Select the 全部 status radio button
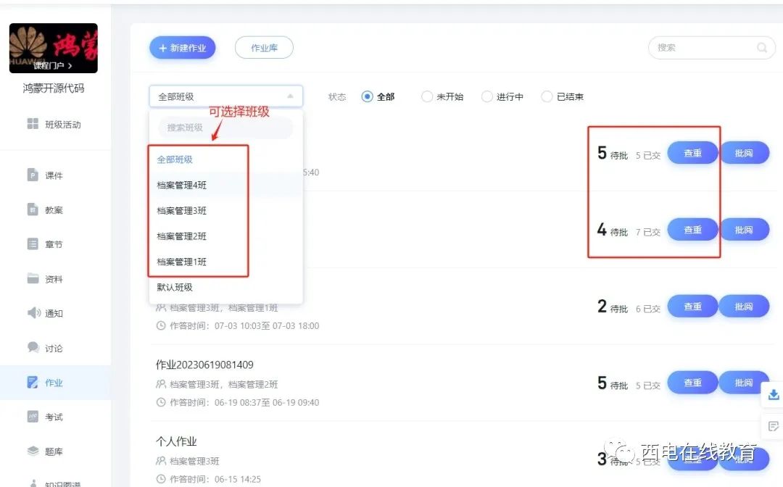Viewport: 783px width, 487px height. point(368,96)
